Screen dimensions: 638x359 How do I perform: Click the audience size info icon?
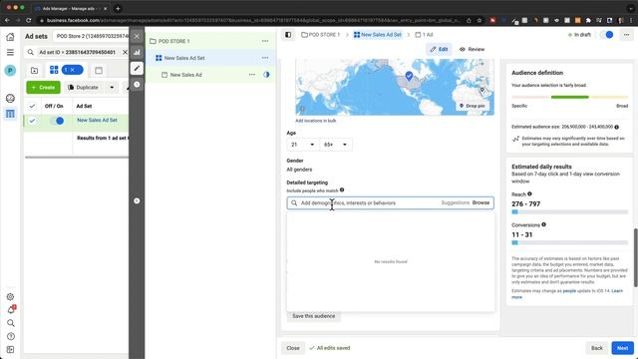[x=616, y=127]
